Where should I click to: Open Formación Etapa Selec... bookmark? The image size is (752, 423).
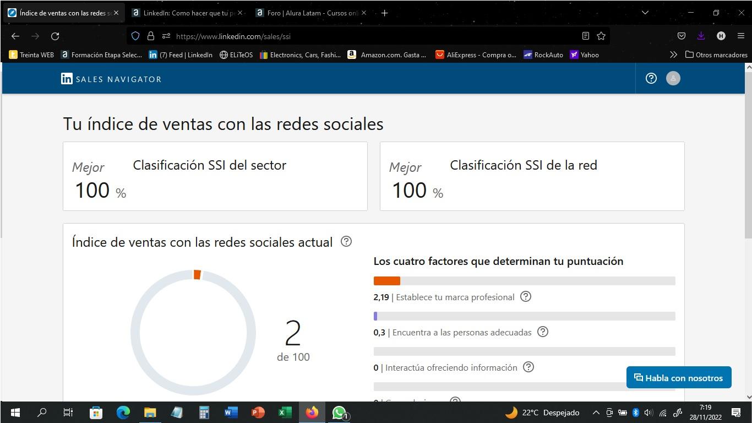coord(101,55)
